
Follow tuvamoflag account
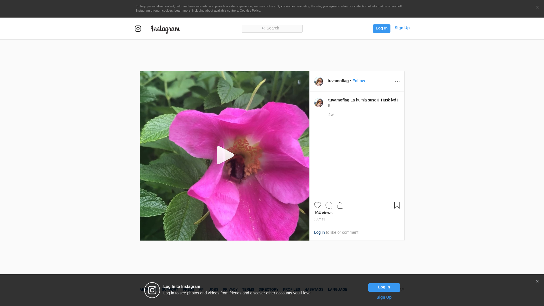coord(358,81)
